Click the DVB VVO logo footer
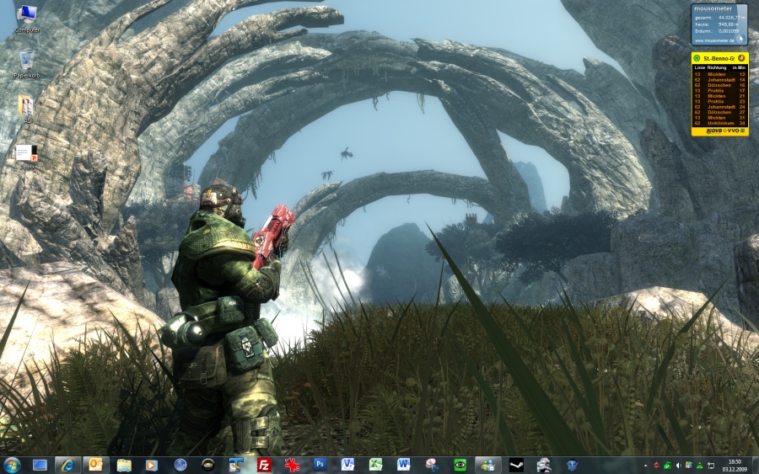The image size is (759, 474). (x=725, y=131)
